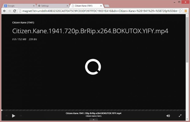Screen dimensions: 190x122
Task: Mute audio with the speaker icon
Action: (x=168, y=116)
